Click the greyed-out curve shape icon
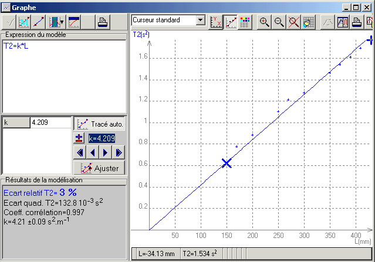Viewport: 375px width, 262px height. pyautogui.click(x=327, y=22)
